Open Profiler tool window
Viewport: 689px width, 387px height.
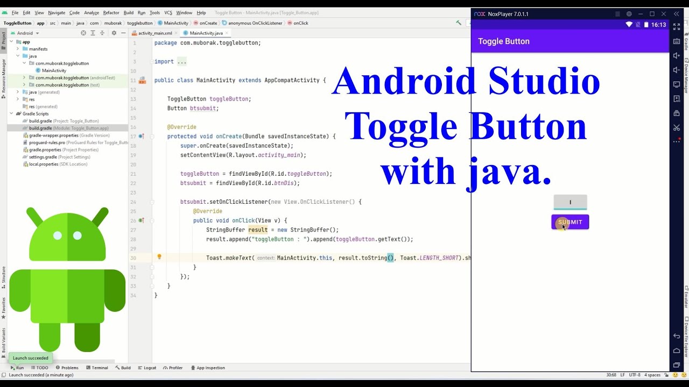coord(172,368)
